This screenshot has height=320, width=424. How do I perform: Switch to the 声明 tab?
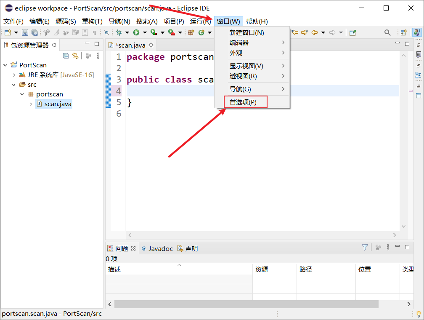click(x=188, y=248)
